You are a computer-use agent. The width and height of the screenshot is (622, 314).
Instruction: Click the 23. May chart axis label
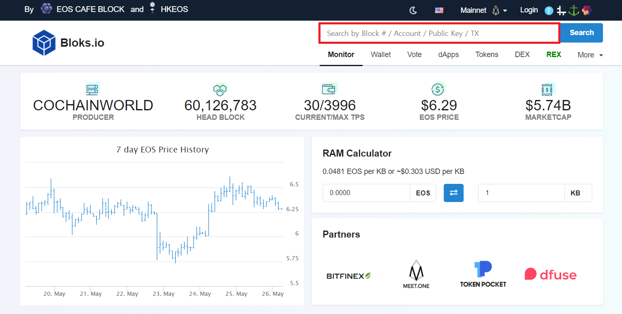pyautogui.click(x=163, y=294)
